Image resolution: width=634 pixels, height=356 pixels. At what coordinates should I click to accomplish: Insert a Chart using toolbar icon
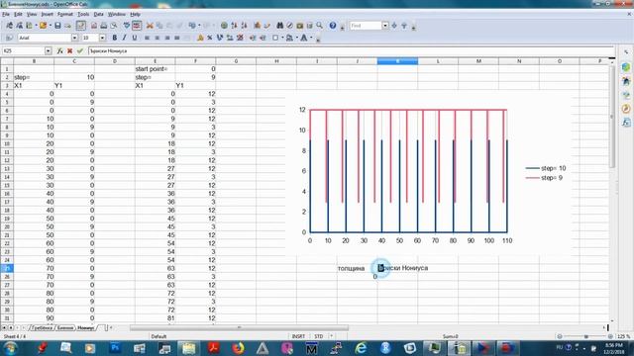(x=258, y=26)
